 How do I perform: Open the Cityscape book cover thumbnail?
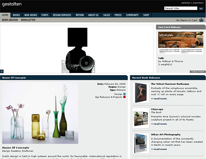point(141,118)
